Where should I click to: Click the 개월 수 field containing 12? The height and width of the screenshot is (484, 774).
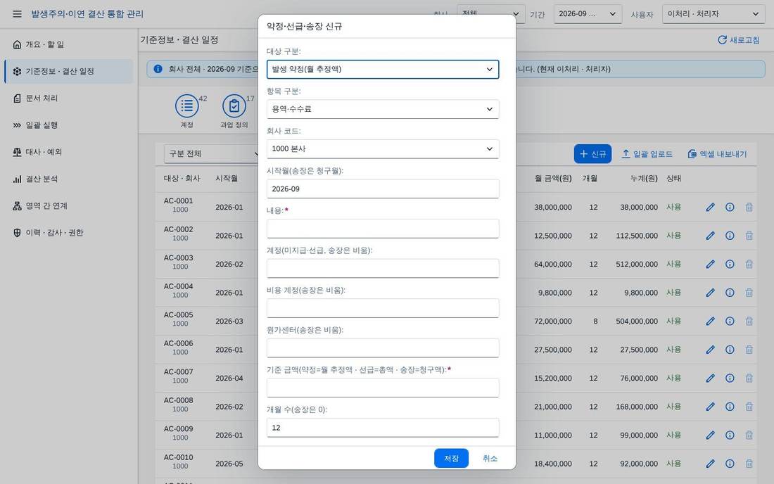click(x=383, y=428)
